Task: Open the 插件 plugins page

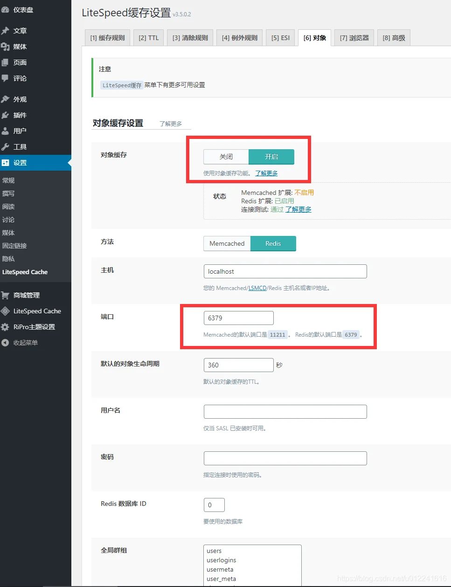Action: (x=20, y=115)
